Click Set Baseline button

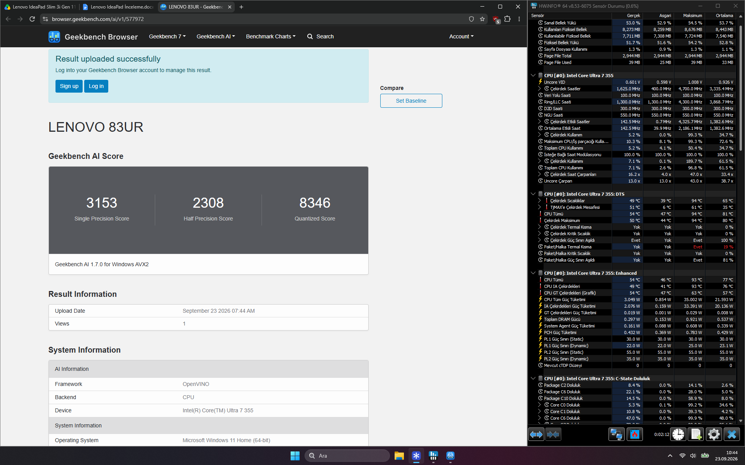click(411, 101)
